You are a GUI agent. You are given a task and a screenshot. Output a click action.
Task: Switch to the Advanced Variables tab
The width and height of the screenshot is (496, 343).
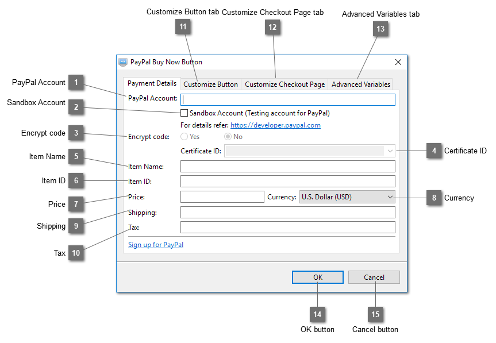[360, 84]
